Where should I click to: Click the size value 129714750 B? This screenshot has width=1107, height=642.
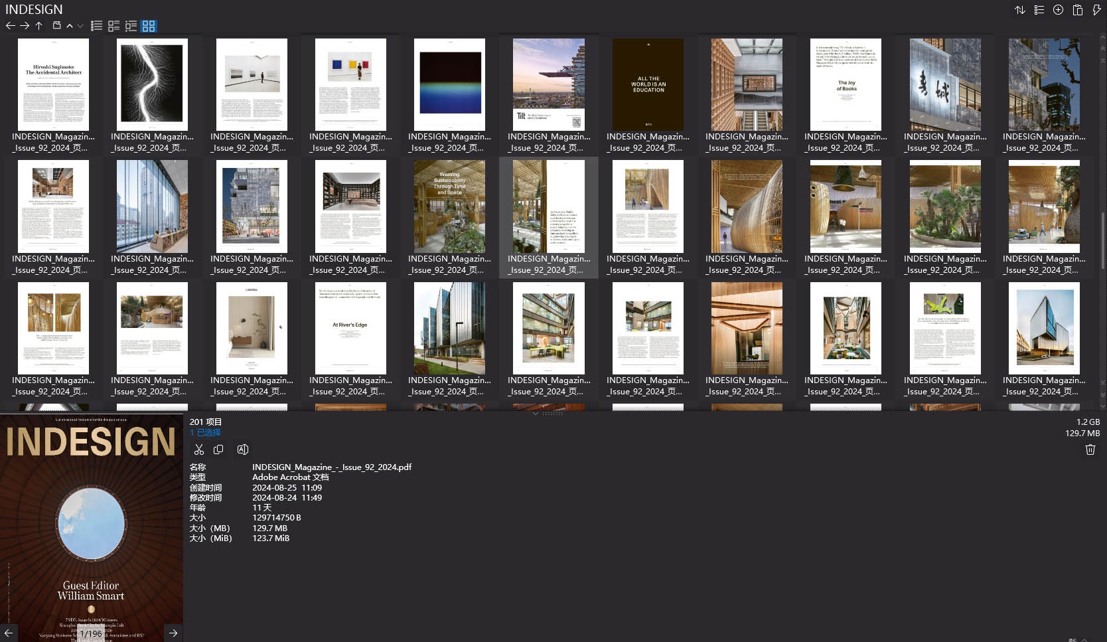(x=277, y=517)
